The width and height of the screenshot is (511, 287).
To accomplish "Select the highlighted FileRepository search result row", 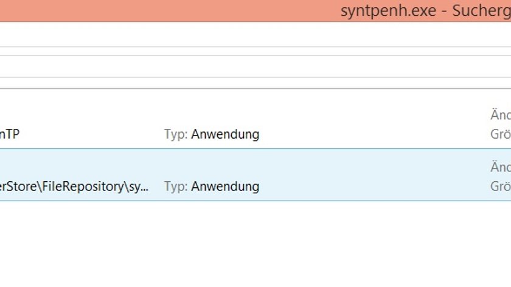I will coord(255,175).
